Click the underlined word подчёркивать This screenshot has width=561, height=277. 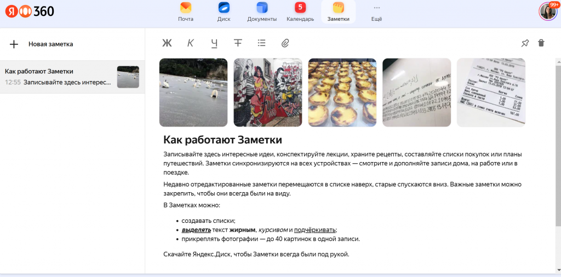pyautogui.click(x=315, y=230)
